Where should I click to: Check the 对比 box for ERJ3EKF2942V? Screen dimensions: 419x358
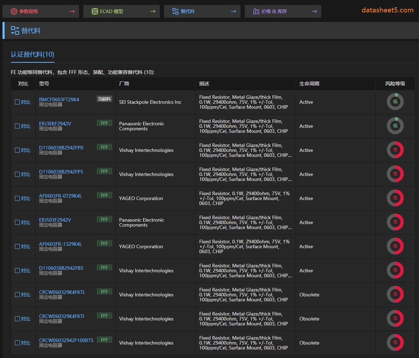(17, 126)
